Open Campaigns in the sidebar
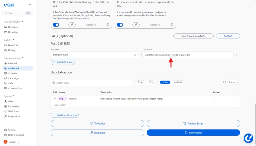Image resolution: width=256 pixels, height=146 pixels. (14, 78)
